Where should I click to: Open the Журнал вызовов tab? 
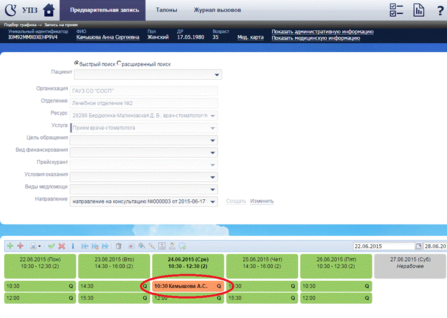tap(218, 10)
